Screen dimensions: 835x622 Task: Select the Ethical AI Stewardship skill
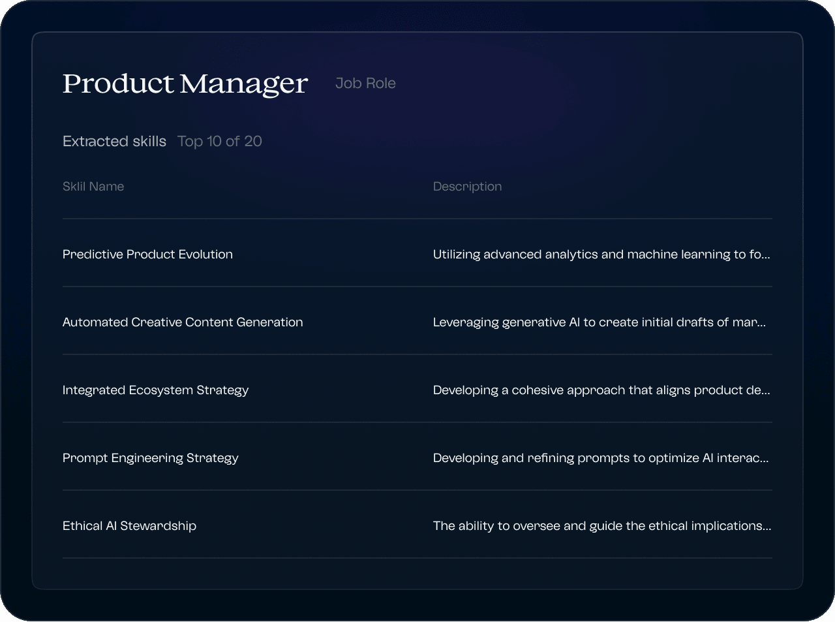129,526
